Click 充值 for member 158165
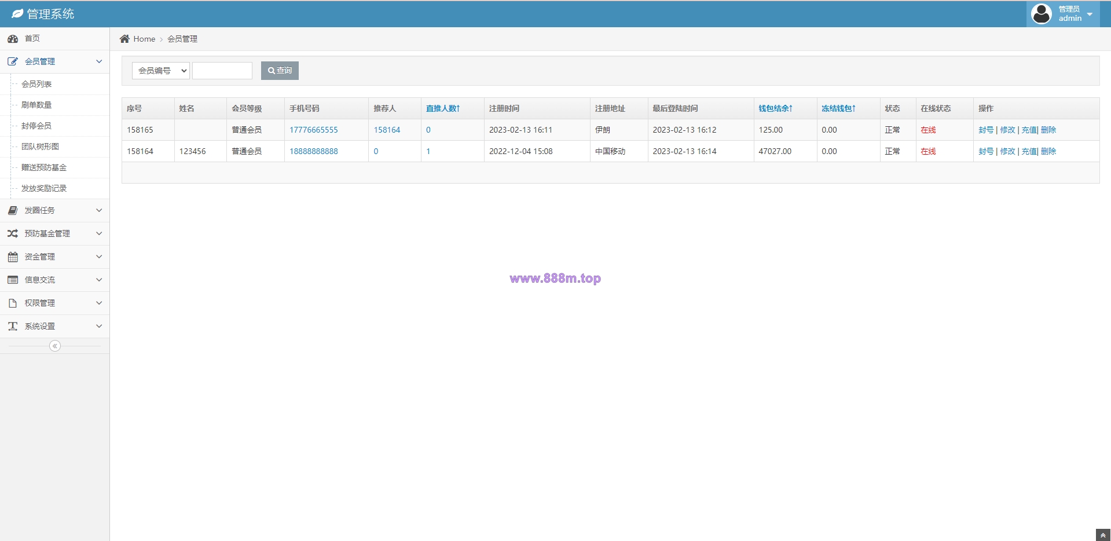 click(1029, 130)
